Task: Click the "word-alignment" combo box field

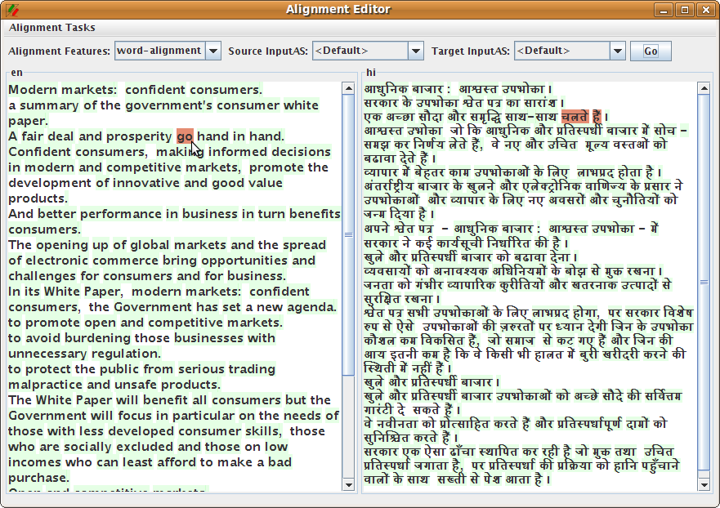Action: [x=159, y=51]
